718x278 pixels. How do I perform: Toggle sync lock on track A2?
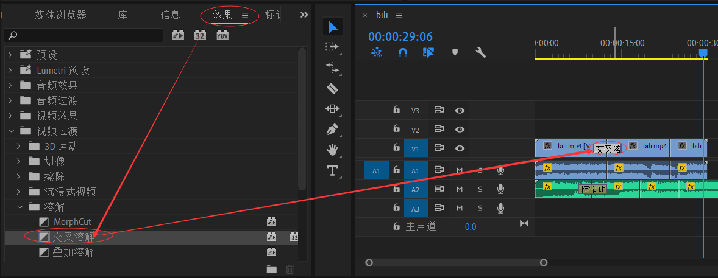click(439, 189)
